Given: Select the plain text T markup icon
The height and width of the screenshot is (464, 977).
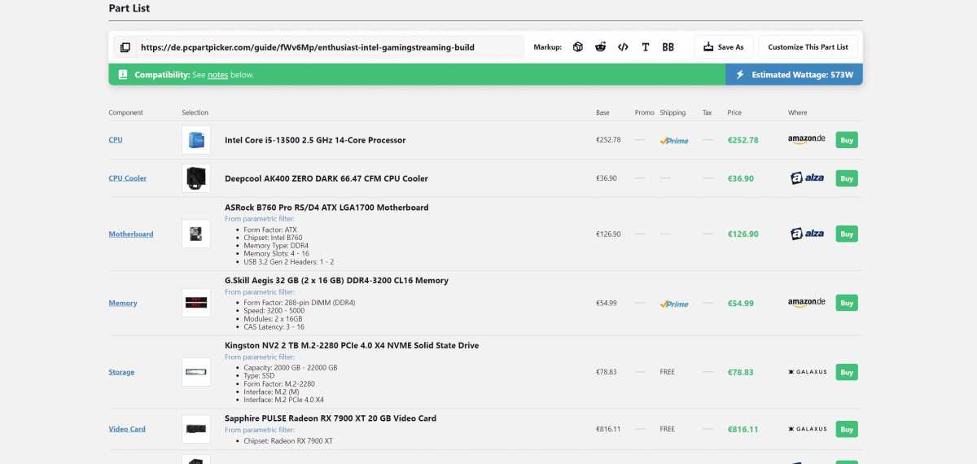Looking at the screenshot, I should 646,47.
